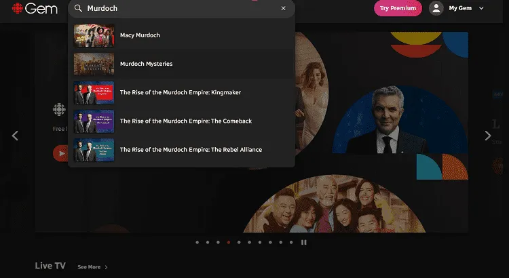Click the Try Premium button

[398, 8]
